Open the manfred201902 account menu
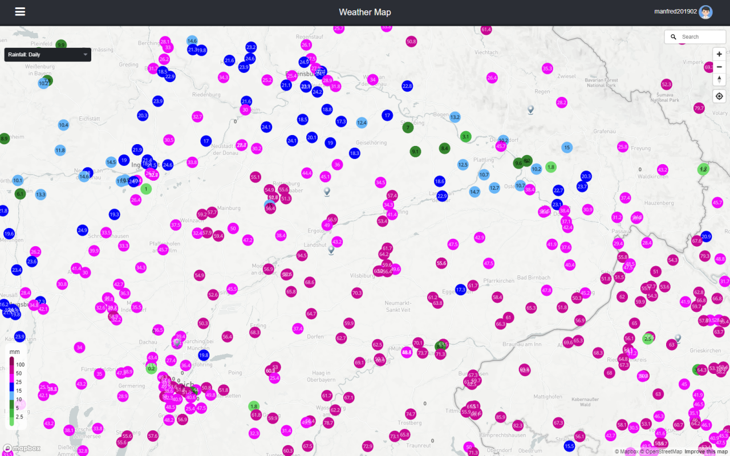Screen dimensions: 730x456 coord(675,12)
